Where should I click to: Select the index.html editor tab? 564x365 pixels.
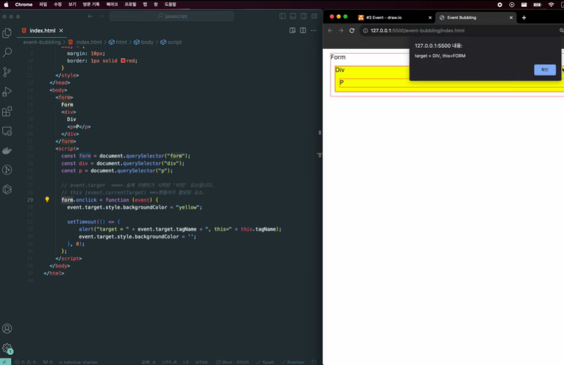click(42, 31)
